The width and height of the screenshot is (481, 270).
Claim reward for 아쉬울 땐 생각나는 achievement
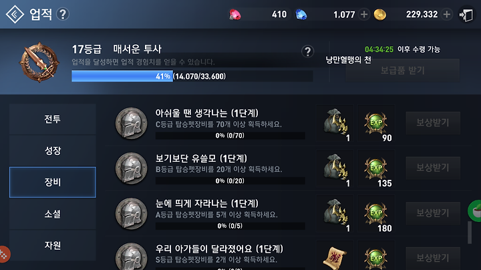pos(433,123)
